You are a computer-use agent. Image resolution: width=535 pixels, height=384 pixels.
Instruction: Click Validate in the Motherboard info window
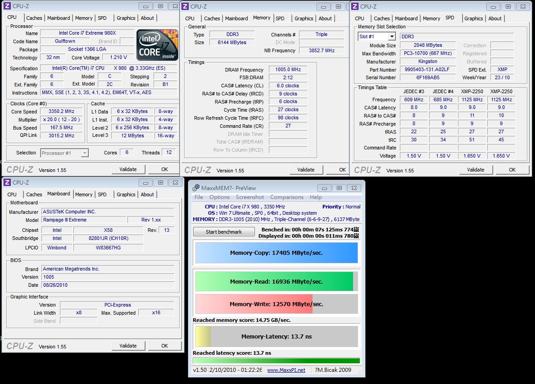click(128, 346)
